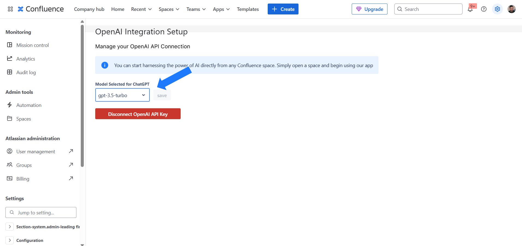
Task: Expand the Recent menu
Action: [141, 9]
